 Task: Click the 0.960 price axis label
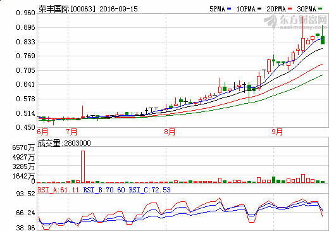tap(25, 13)
